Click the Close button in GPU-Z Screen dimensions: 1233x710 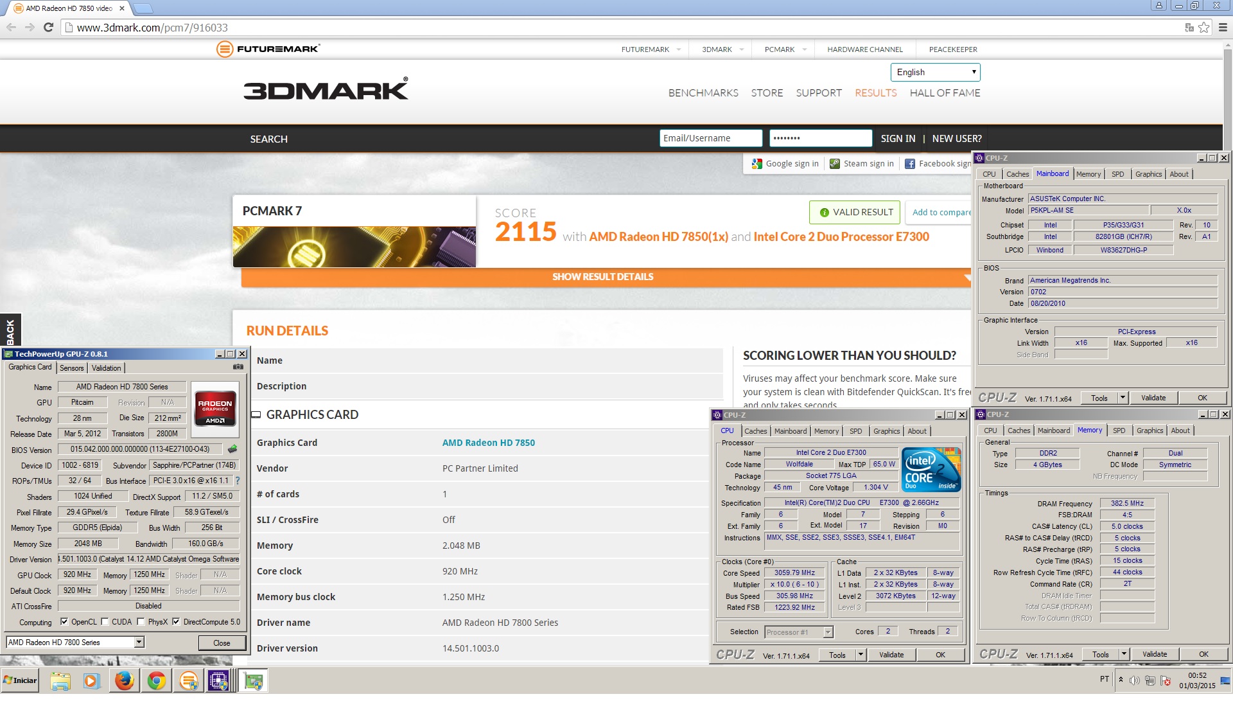222,643
